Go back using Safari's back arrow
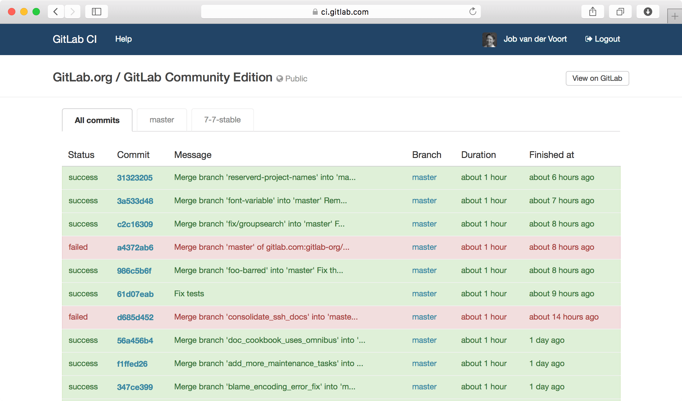The image size is (682, 401). [x=56, y=12]
